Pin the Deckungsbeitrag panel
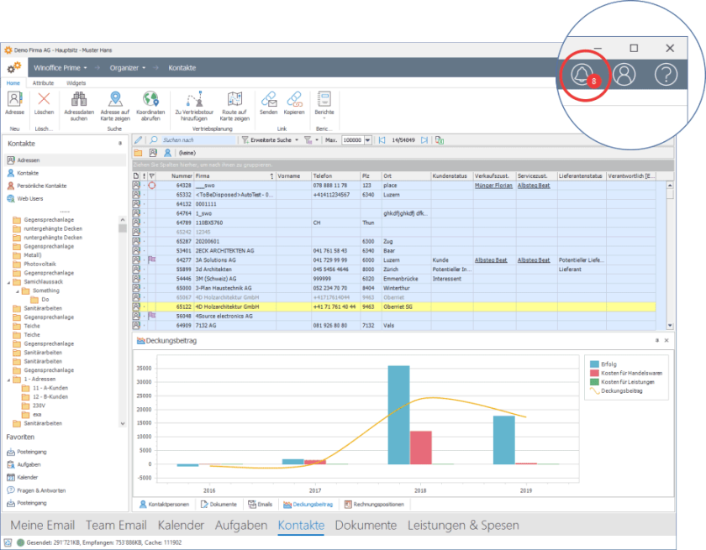The width and height of the screenshot is (706, 550). [x=657, y=340]
